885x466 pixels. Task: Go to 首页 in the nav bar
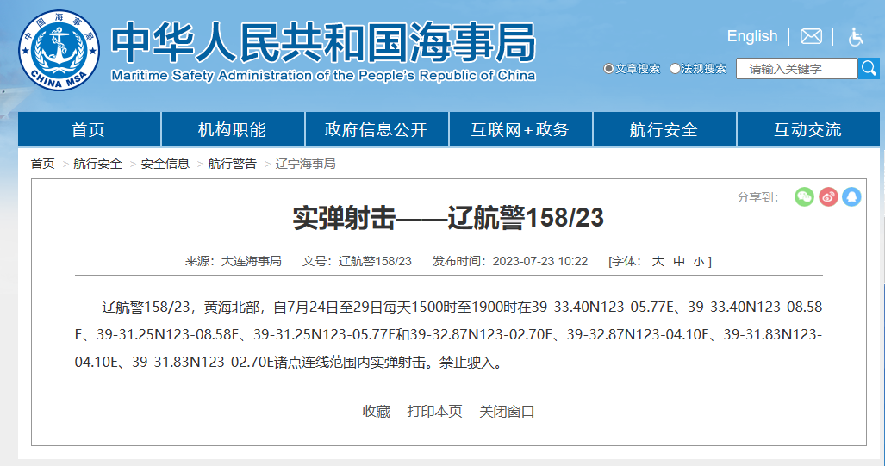[89, 130]
